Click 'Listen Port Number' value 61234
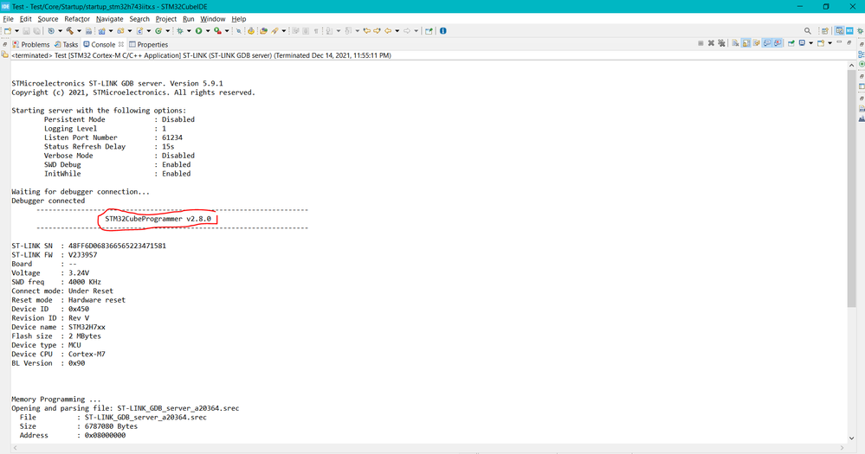The height and width of the screenshot is (454, 865). coord(172,137)
